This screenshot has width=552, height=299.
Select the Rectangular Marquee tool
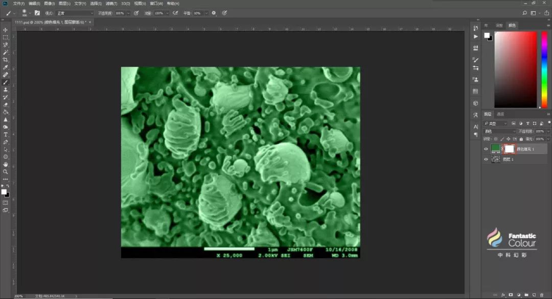(6, 37)
